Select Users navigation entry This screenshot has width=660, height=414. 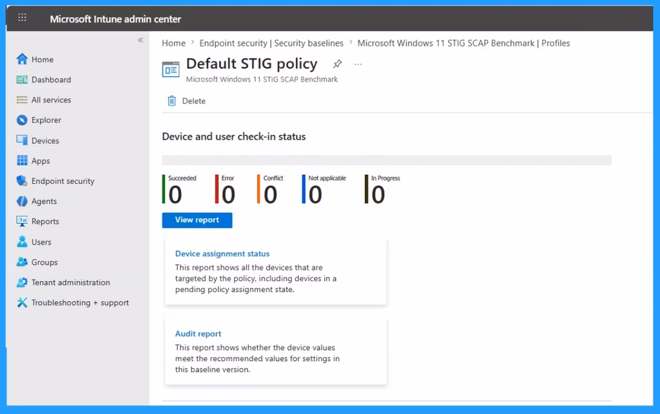(x=41, y=242)
